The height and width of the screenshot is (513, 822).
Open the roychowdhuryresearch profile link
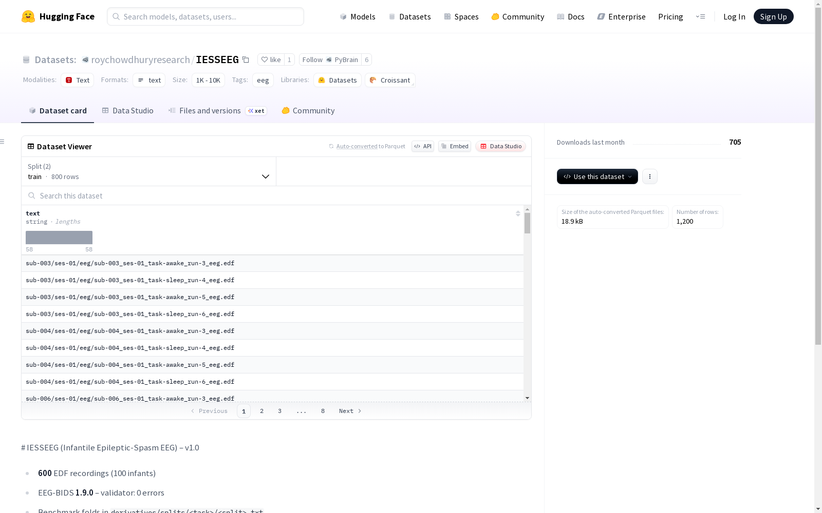click(x=140, y=60)
